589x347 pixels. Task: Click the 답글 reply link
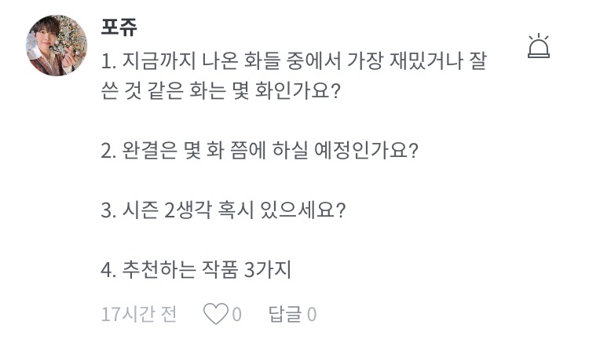pos(284,315)
